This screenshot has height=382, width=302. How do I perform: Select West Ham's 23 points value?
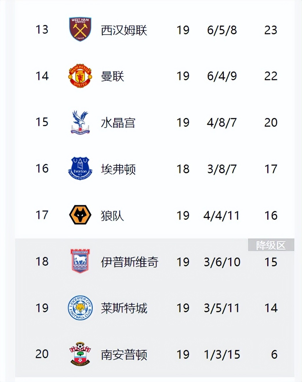271,30
